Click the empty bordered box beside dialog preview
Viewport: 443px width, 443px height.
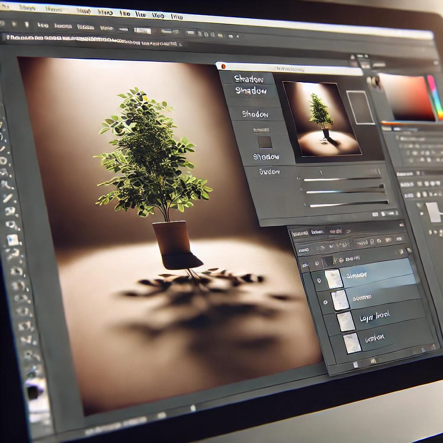tap(360, 107)
